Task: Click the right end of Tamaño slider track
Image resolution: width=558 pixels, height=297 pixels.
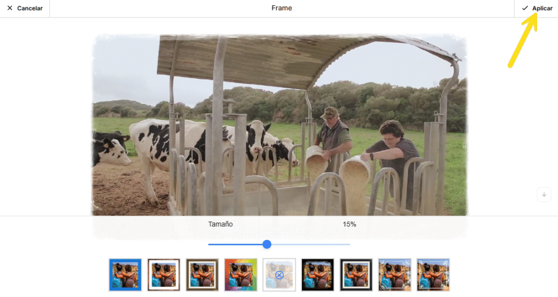Action: [349, 244]
